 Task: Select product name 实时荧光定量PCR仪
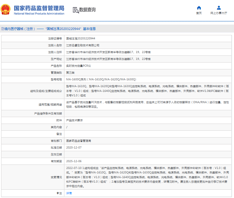click(79, 66)
